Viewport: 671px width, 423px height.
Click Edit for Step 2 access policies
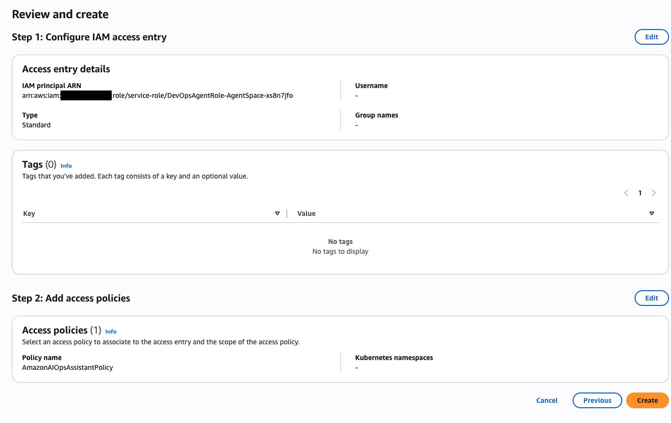(651, 298)
